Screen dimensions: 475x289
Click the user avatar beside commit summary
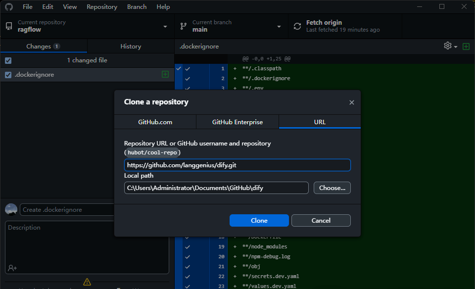(11, 210)
